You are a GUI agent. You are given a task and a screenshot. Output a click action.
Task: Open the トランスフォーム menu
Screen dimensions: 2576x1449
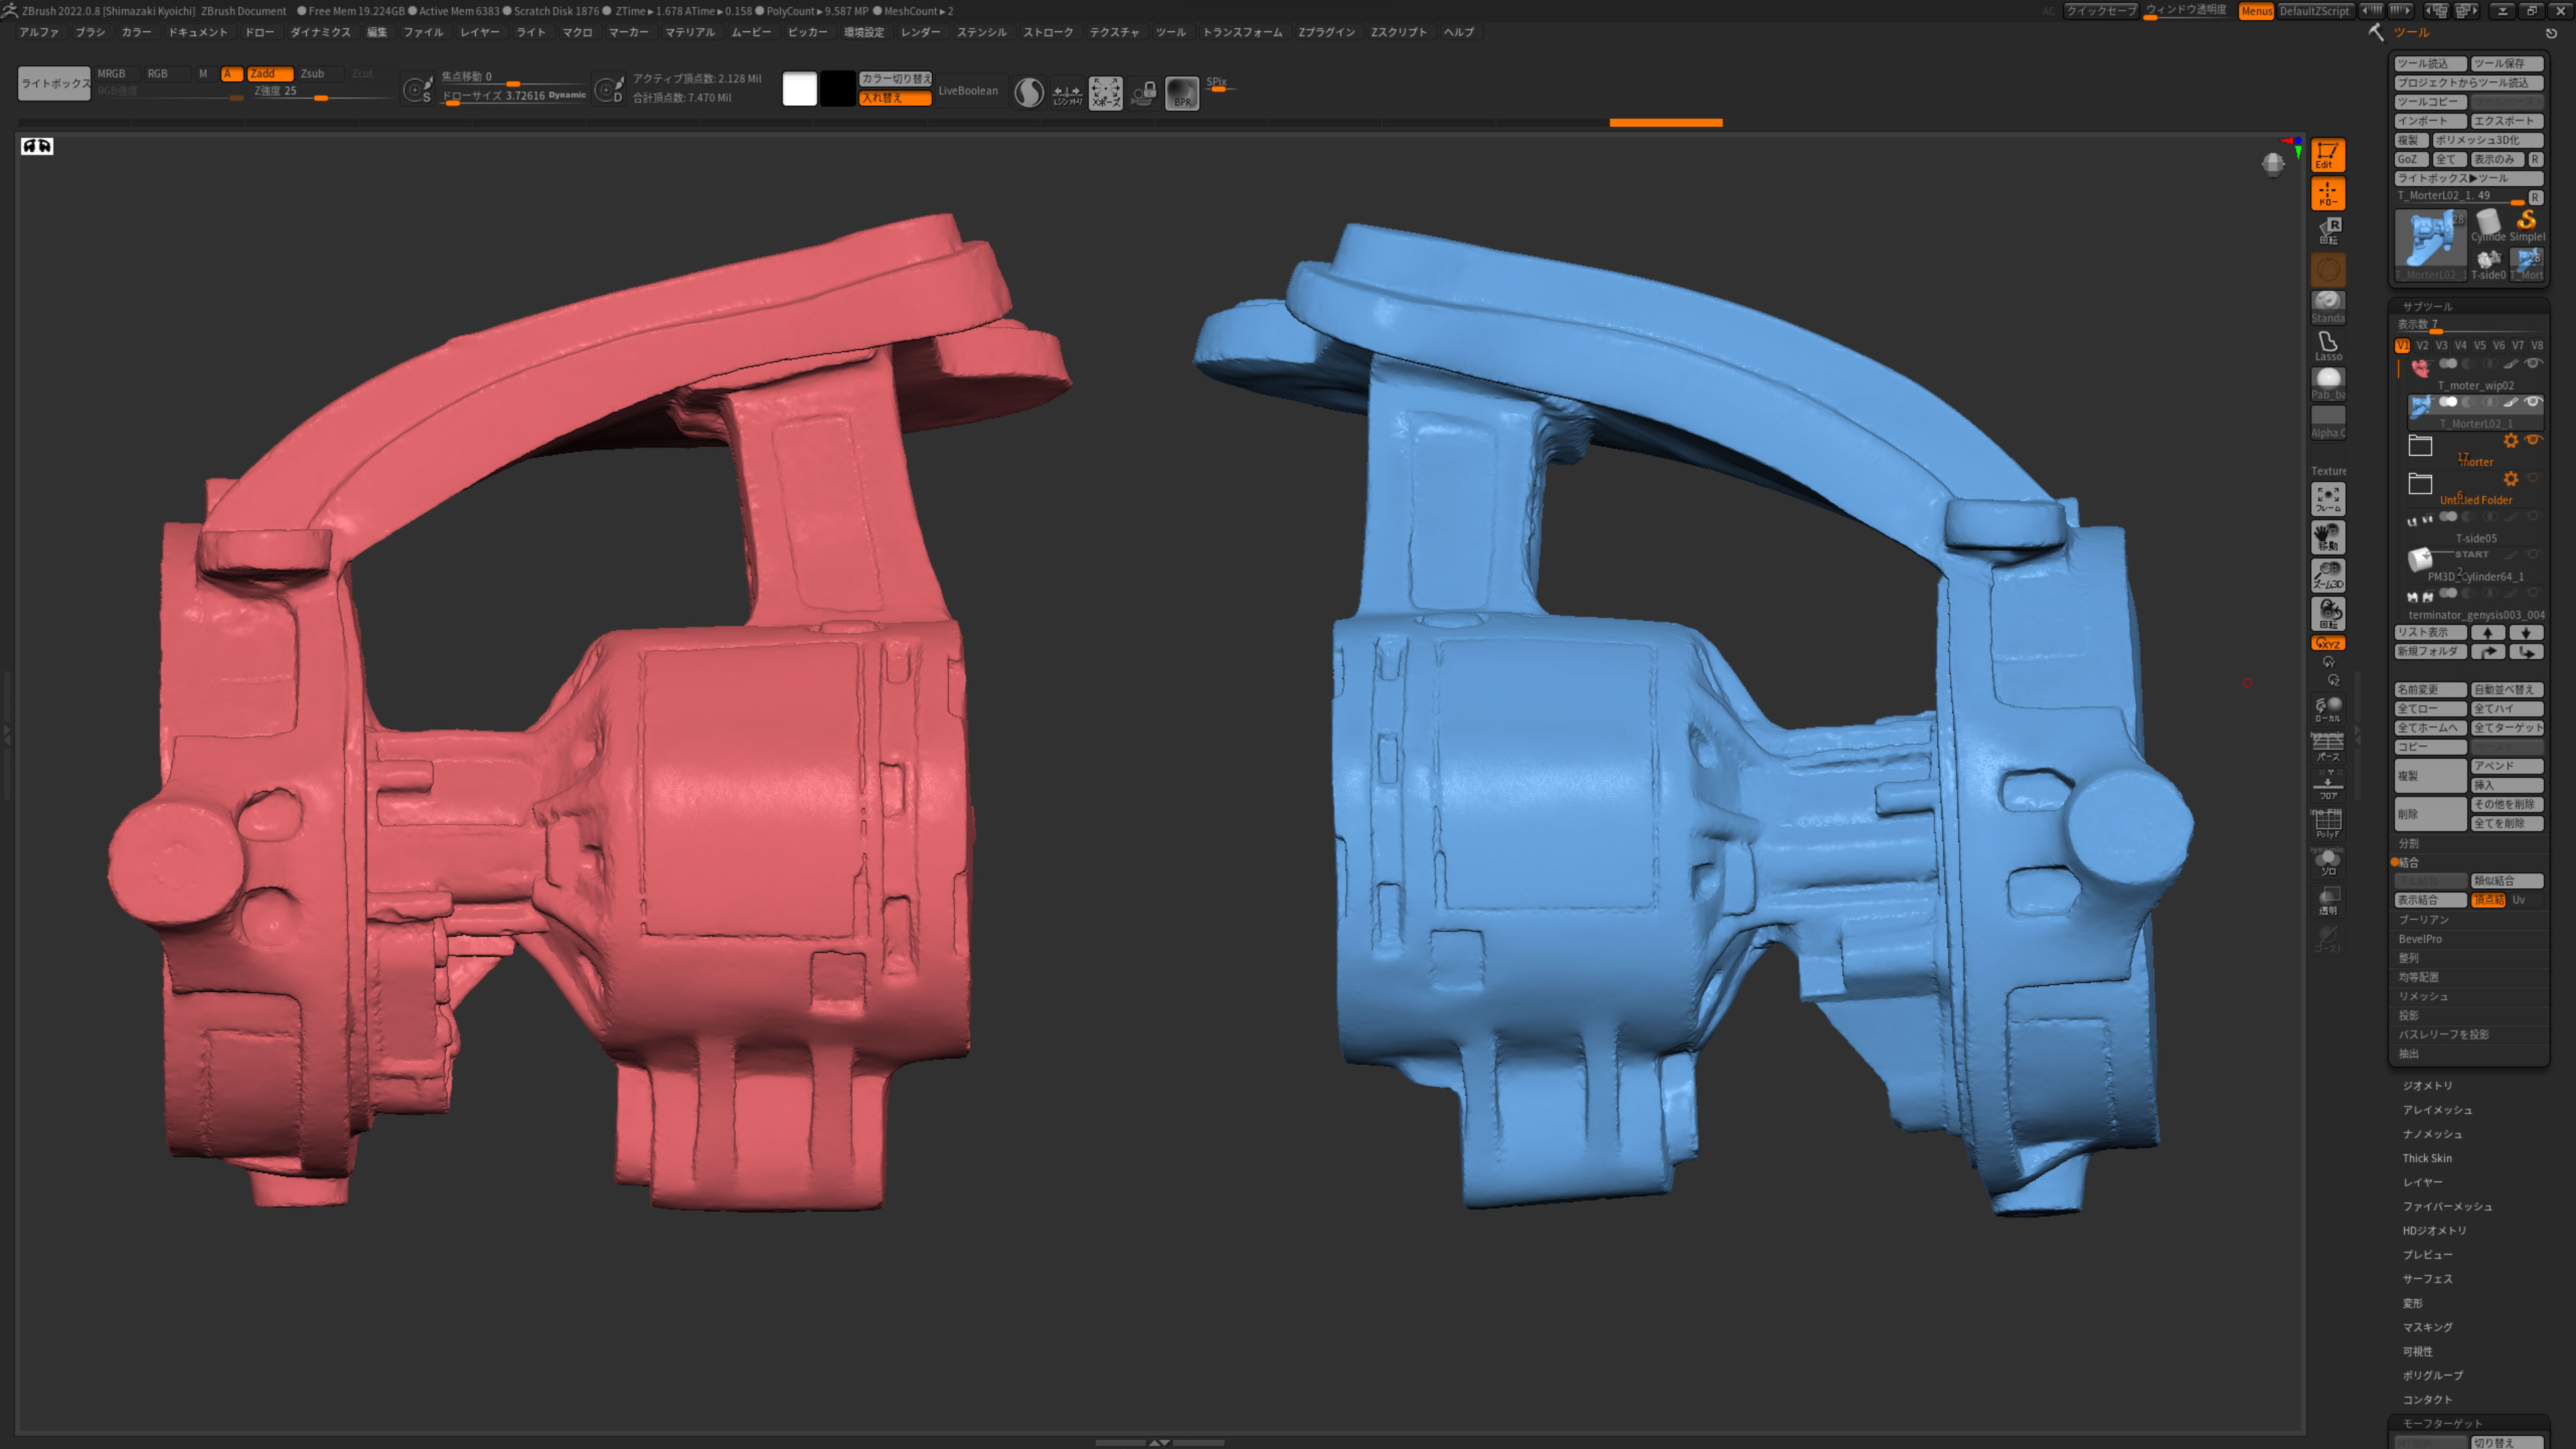1242,32
